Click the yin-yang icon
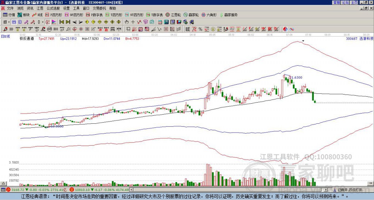Screen dimensions: 374x200 285,29
